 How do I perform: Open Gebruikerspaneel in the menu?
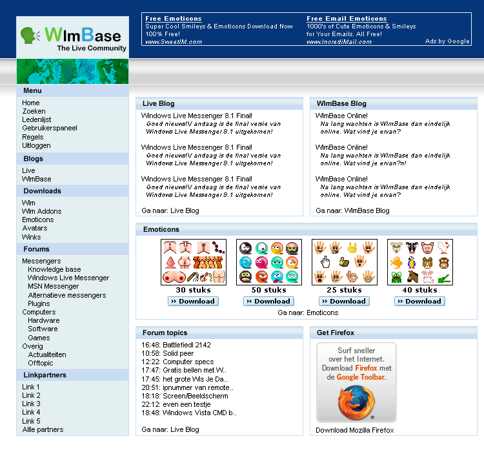50,128
